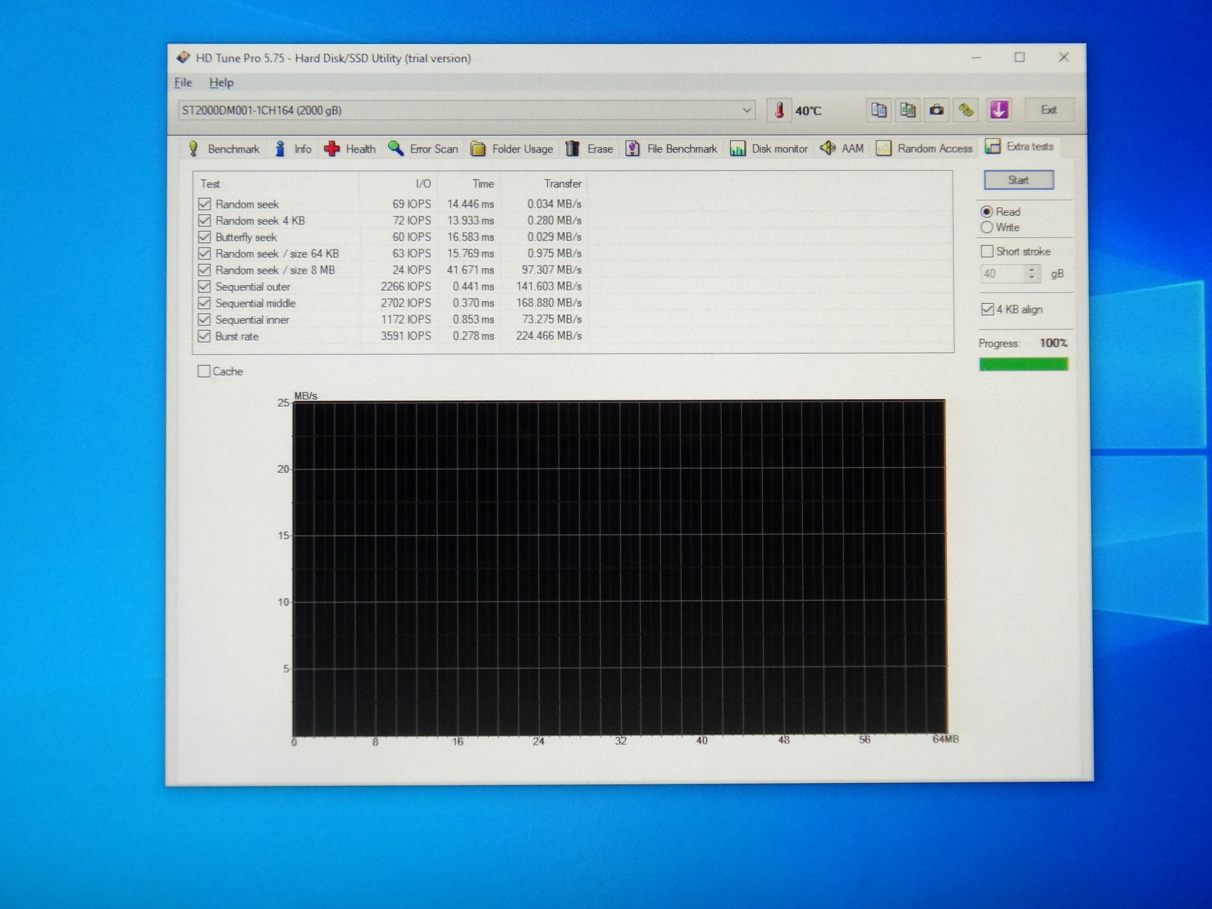Select the Extra tests tab

1020,147
